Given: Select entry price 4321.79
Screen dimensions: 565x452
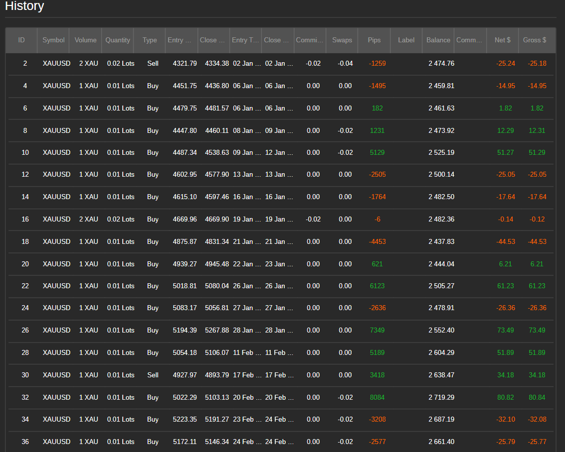Looking at the screenshot, I should tap(185, 64).
